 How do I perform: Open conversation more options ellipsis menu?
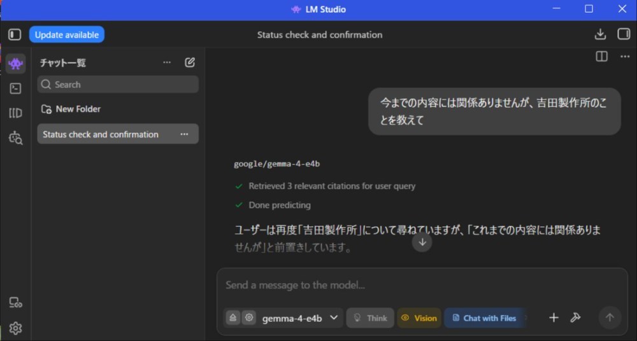[625, 57]
